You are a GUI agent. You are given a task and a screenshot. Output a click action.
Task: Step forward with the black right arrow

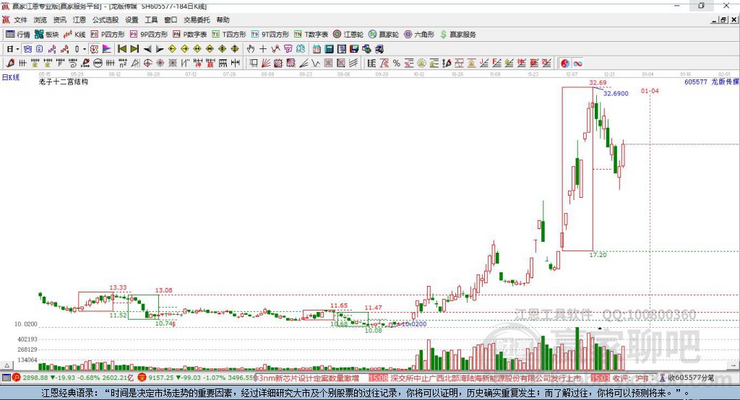[158, 48]
